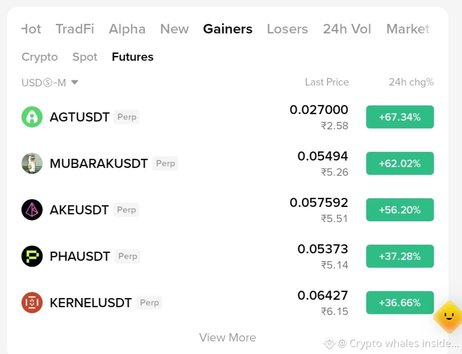Switch to the Losers tab
462x354 pixels.
click(x=287, y=29)
